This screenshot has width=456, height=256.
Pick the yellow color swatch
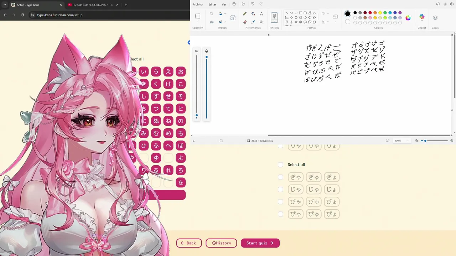pyautogui.click(x=380, y=13)
